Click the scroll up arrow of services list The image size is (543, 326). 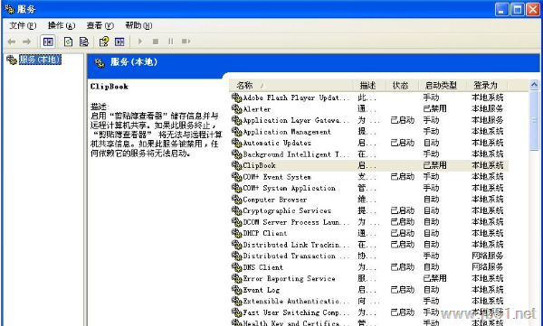pos(534,85)
